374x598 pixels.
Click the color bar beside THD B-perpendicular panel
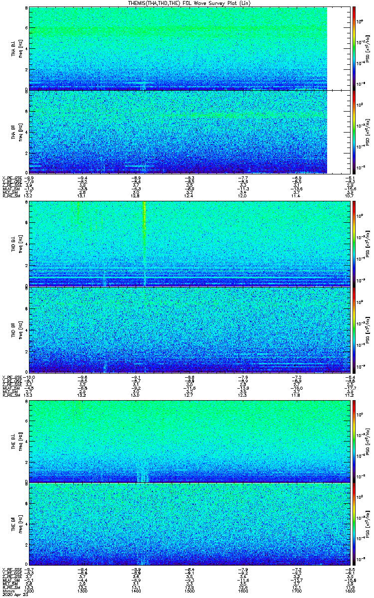tap(354, 243)
